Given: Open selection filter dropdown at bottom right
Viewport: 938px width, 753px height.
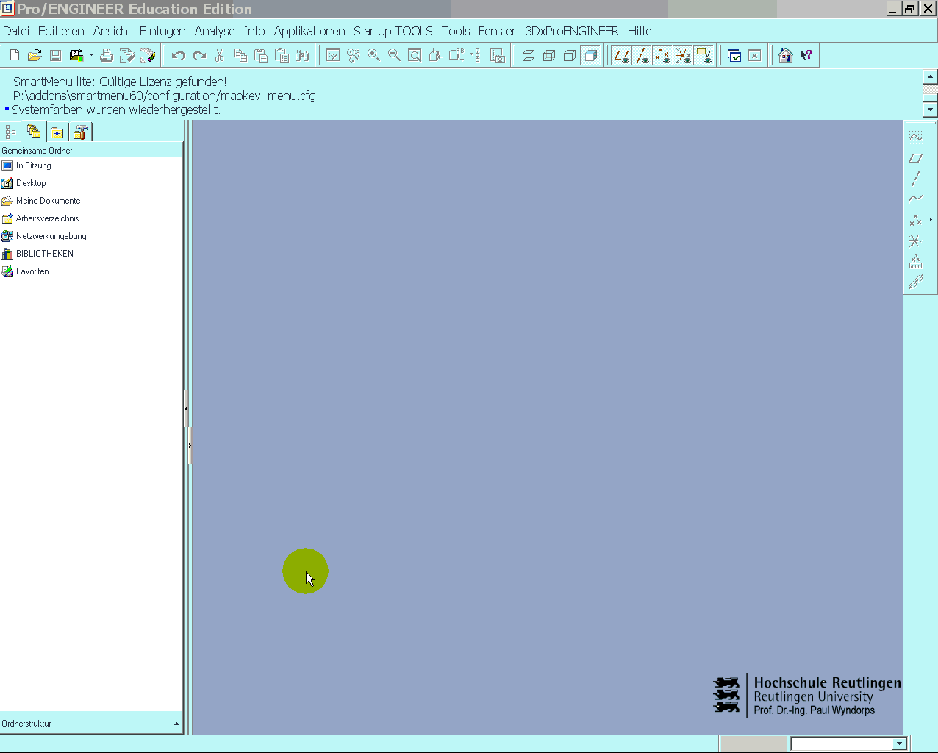Looking at the screenshot, I should point(899,743).
